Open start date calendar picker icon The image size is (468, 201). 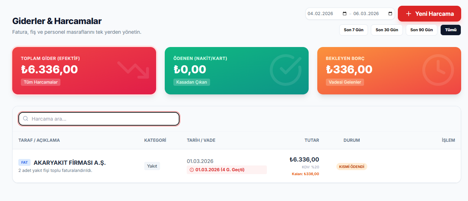point(345,14)
